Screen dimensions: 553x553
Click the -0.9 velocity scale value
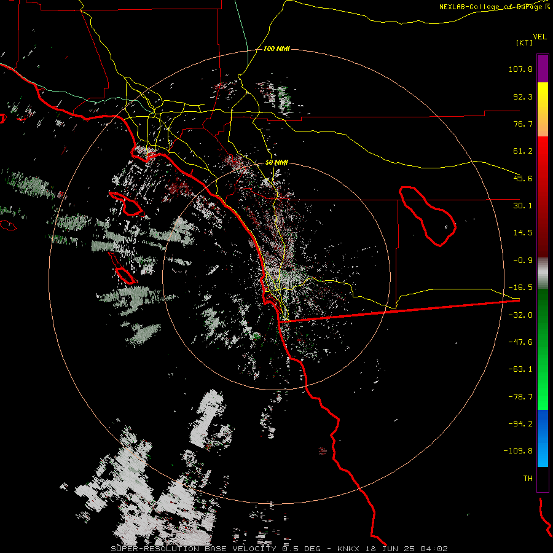click(x=523, y=261)
